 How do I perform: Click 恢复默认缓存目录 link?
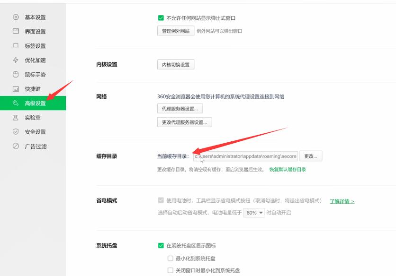coord(288,169)
